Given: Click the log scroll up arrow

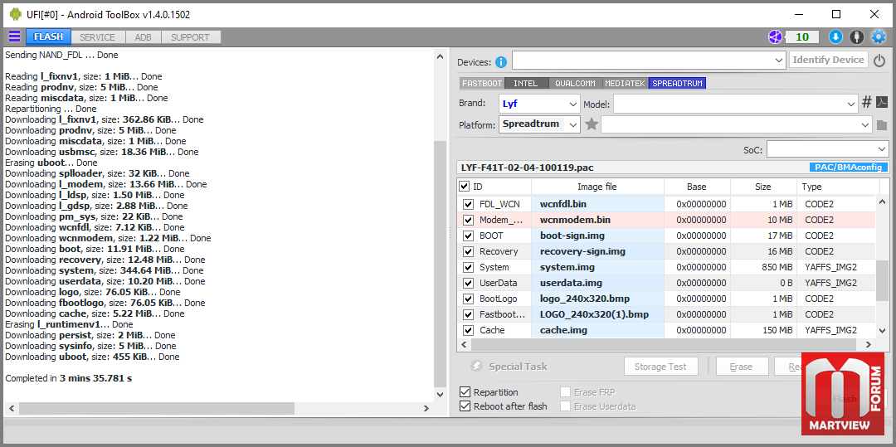Looking at the screenshot, I should point(440,56).
